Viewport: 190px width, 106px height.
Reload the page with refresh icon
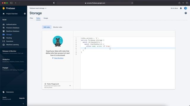pyautogui.click(x=132, y=3)
